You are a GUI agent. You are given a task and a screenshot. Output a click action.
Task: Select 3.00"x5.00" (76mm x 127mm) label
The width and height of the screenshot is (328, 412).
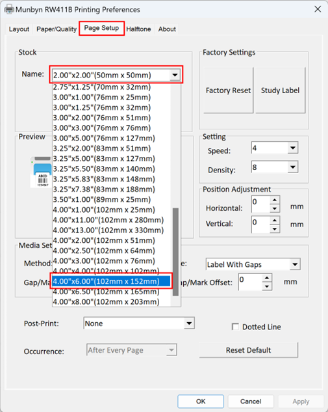point(112,138)
